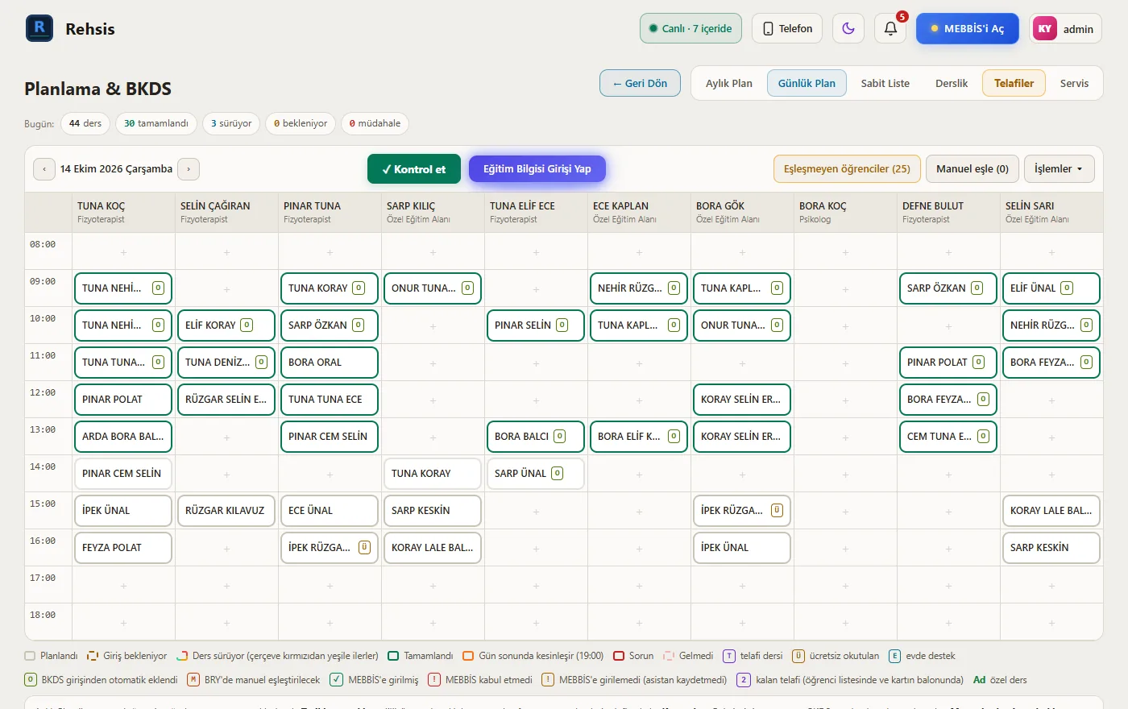
Task: Add lesson in SELİN SARI 18:00 slot
Action: coord(1051,623)
